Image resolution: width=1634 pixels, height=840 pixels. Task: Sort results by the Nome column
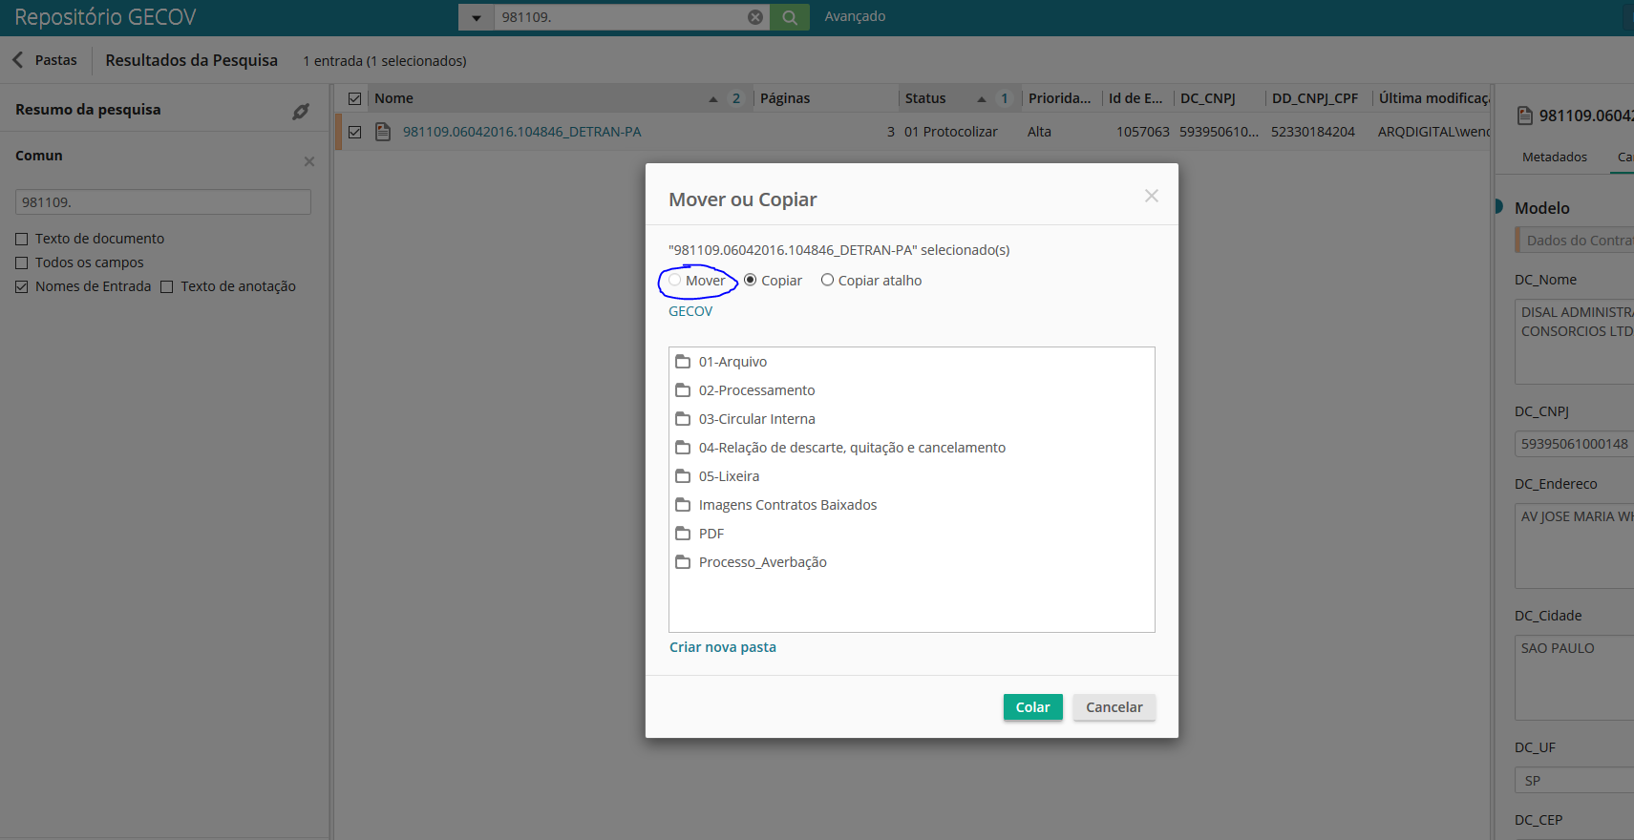point(394,98)
